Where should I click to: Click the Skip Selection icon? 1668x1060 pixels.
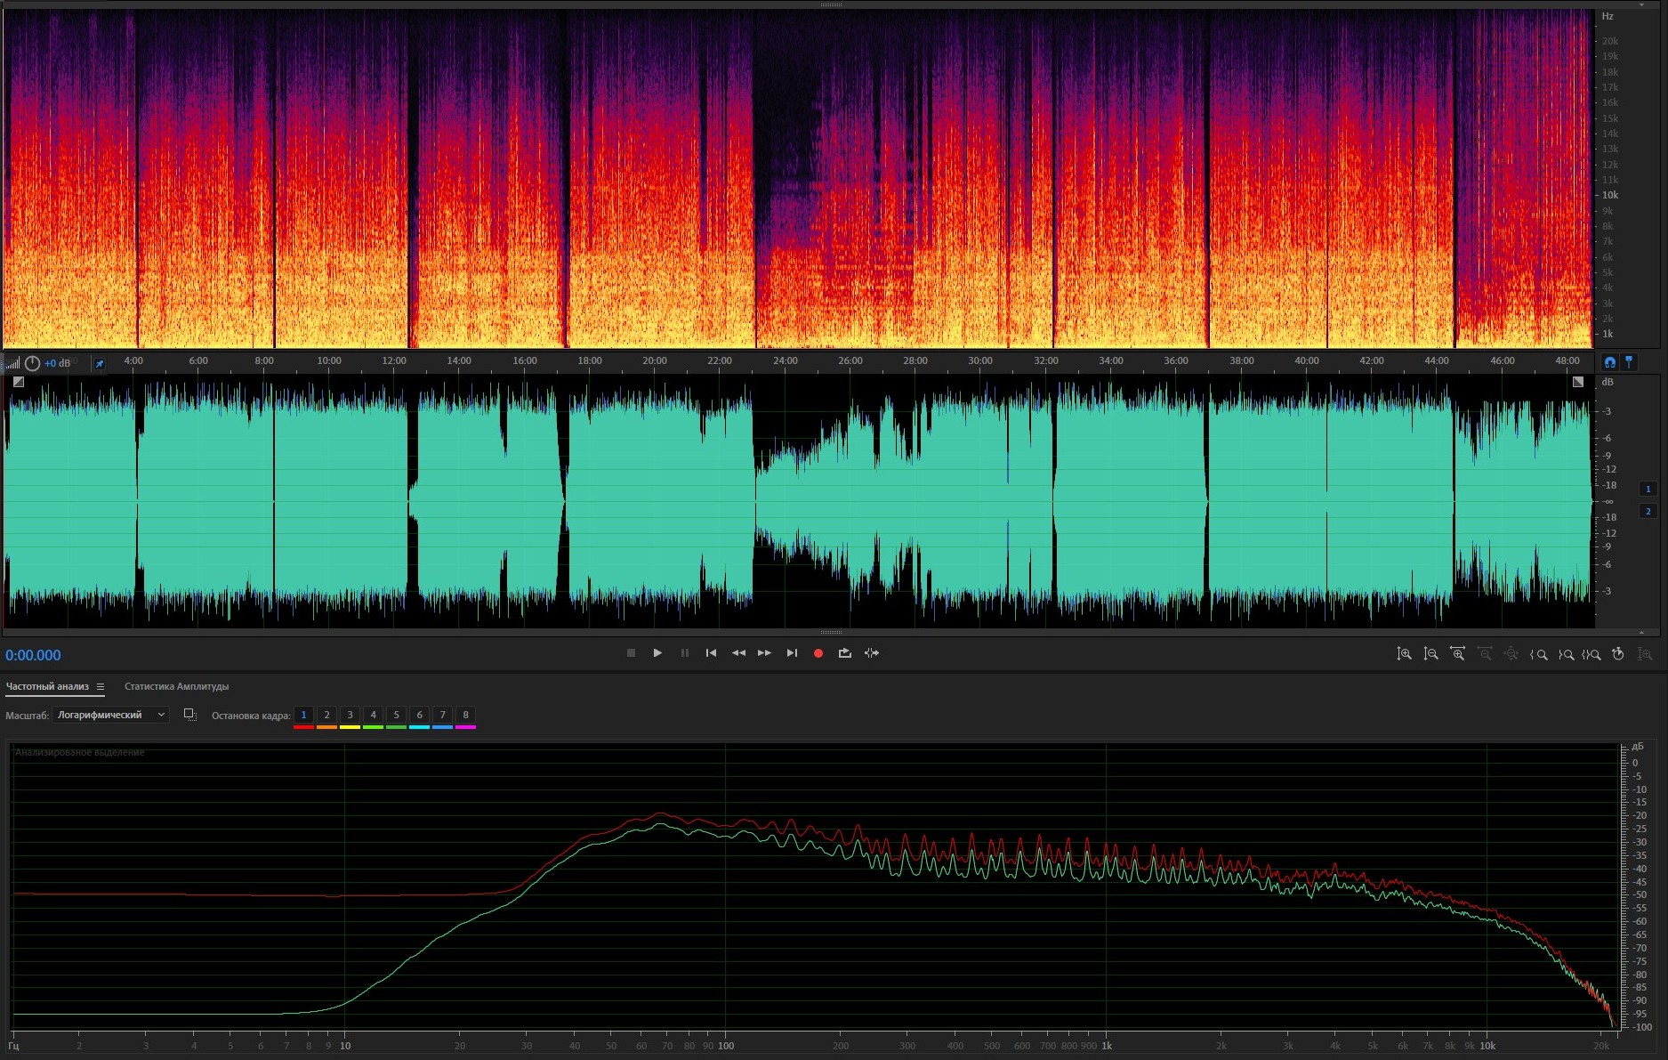tap(872, 653)
